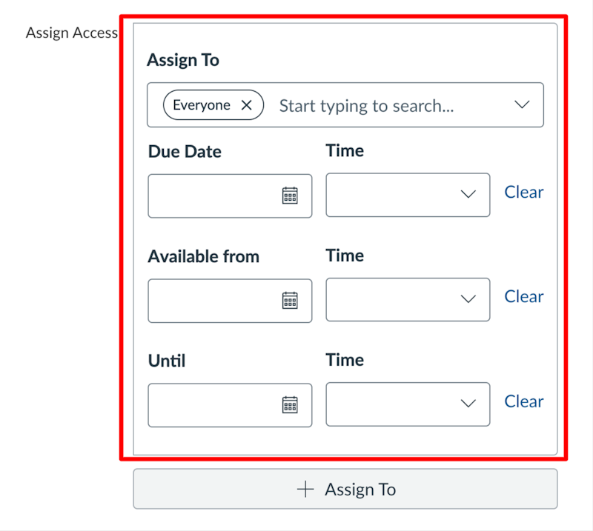The image size is (593, 531).
Task: Clear the Until date and time
Action: (x=524, y=401)
